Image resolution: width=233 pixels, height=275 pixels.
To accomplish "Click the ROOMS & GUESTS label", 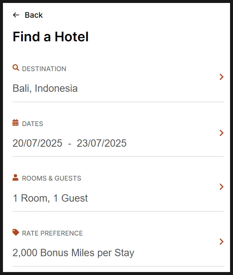I will [52, 178].
